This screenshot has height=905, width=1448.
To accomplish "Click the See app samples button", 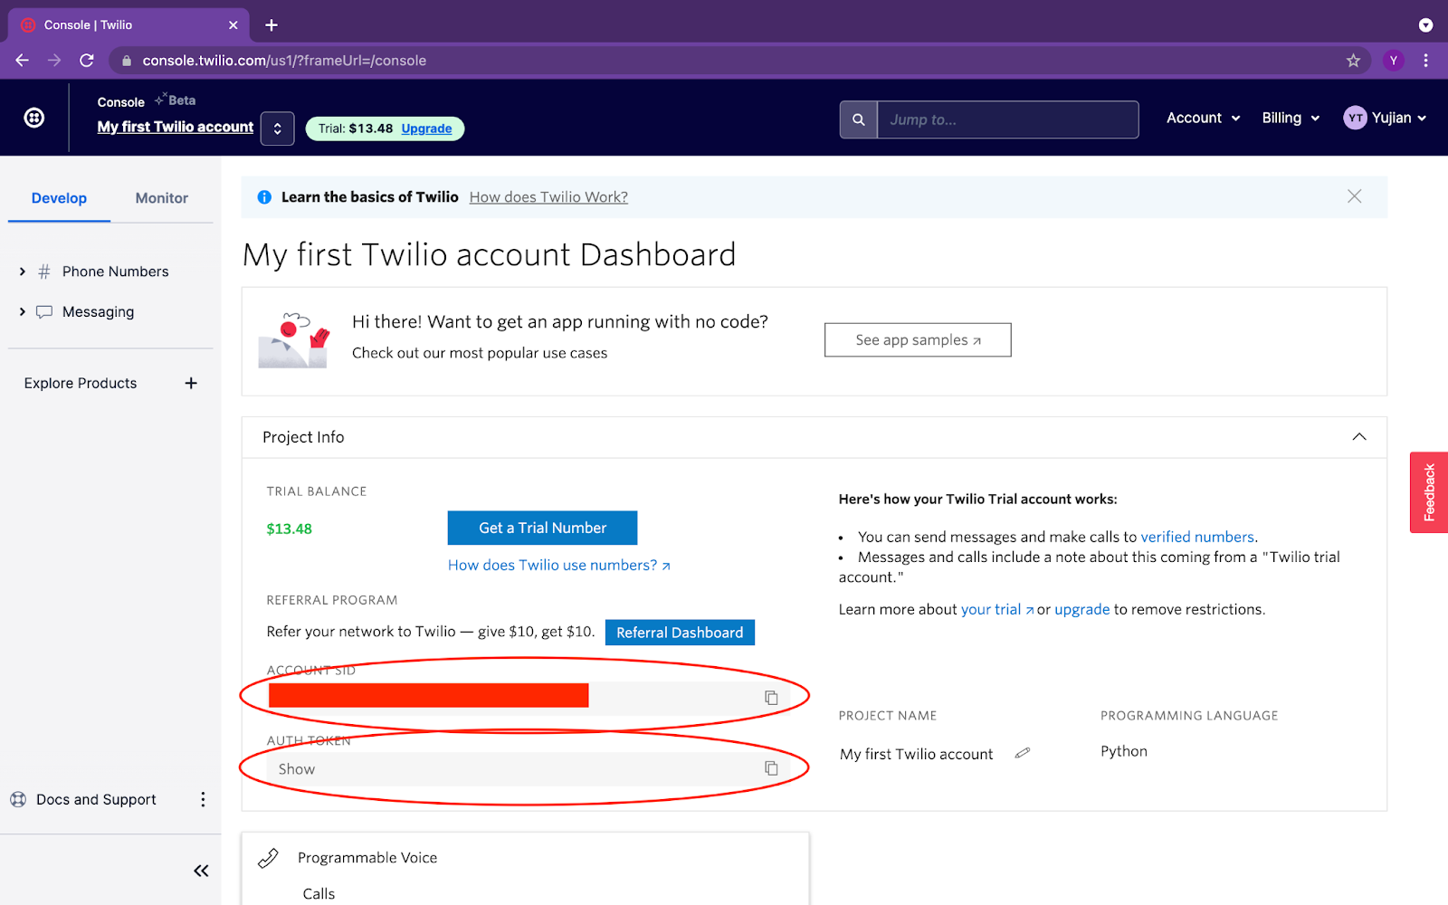I will (x=918, y=340).
